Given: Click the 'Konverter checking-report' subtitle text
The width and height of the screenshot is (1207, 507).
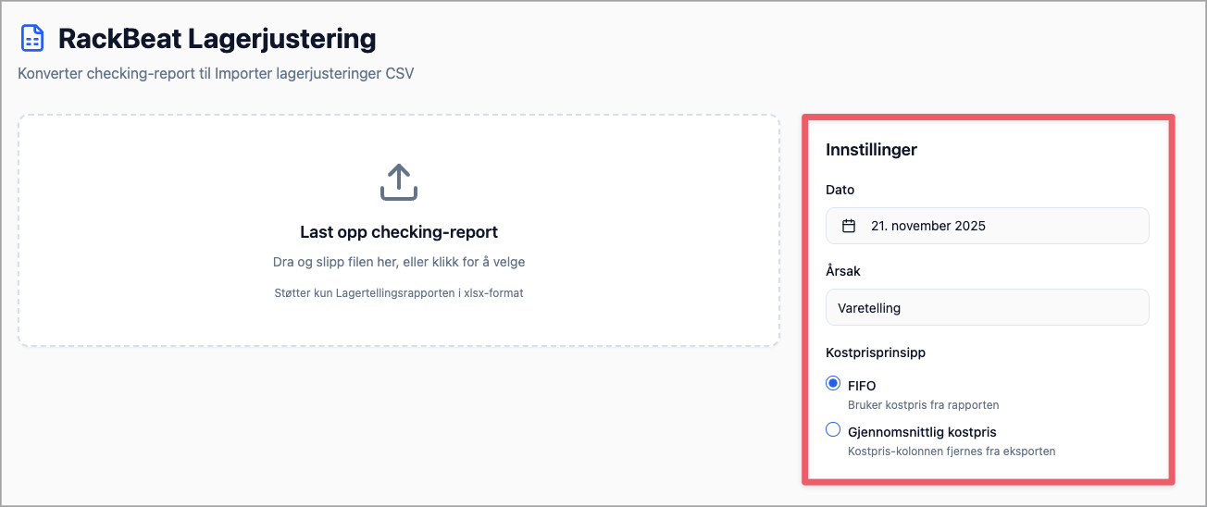Looking at the screenshot, I should (216, 73).
